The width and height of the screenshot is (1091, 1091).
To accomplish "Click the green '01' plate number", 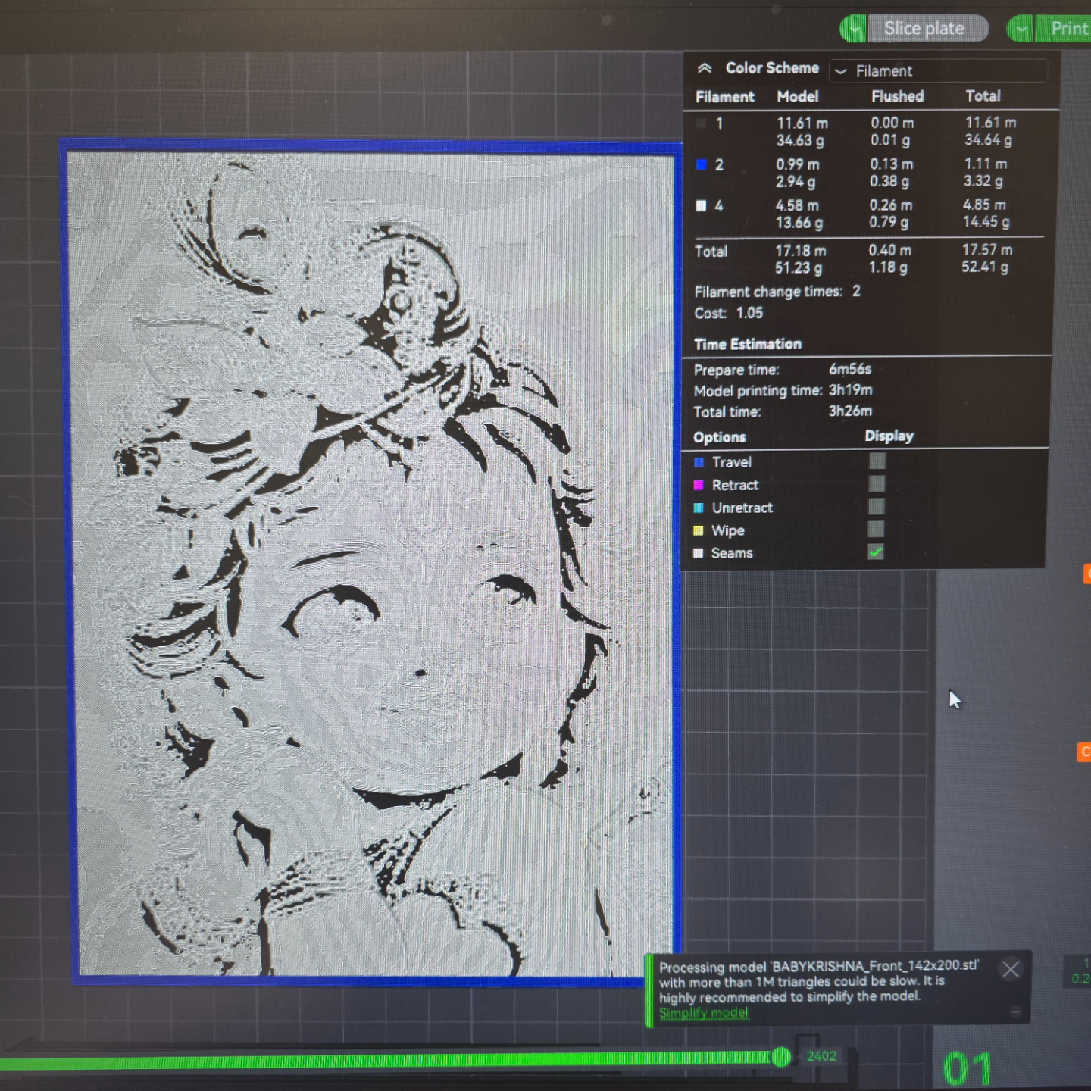I will tap(968, 1069).
